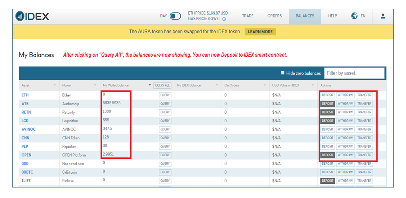Click QUERY in the AVINOC row
This screenshot has height=198, width=406.
[x=165, y=129]
